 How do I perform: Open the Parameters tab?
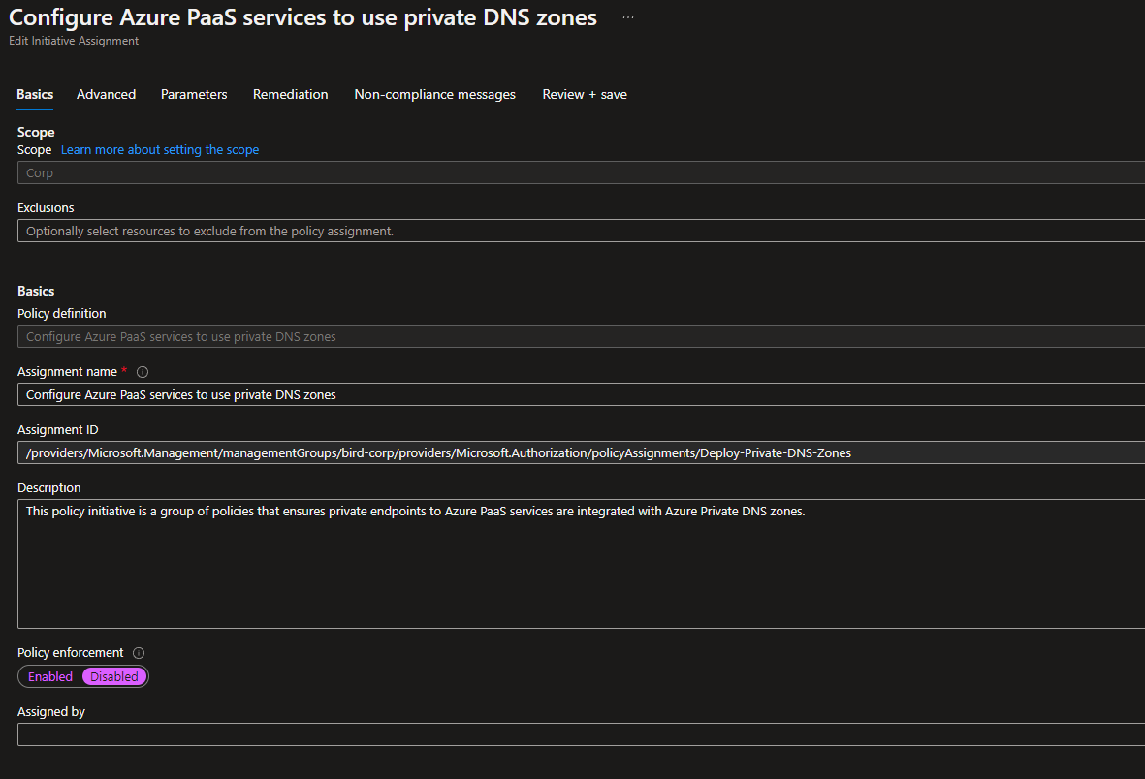pos(193,94)
